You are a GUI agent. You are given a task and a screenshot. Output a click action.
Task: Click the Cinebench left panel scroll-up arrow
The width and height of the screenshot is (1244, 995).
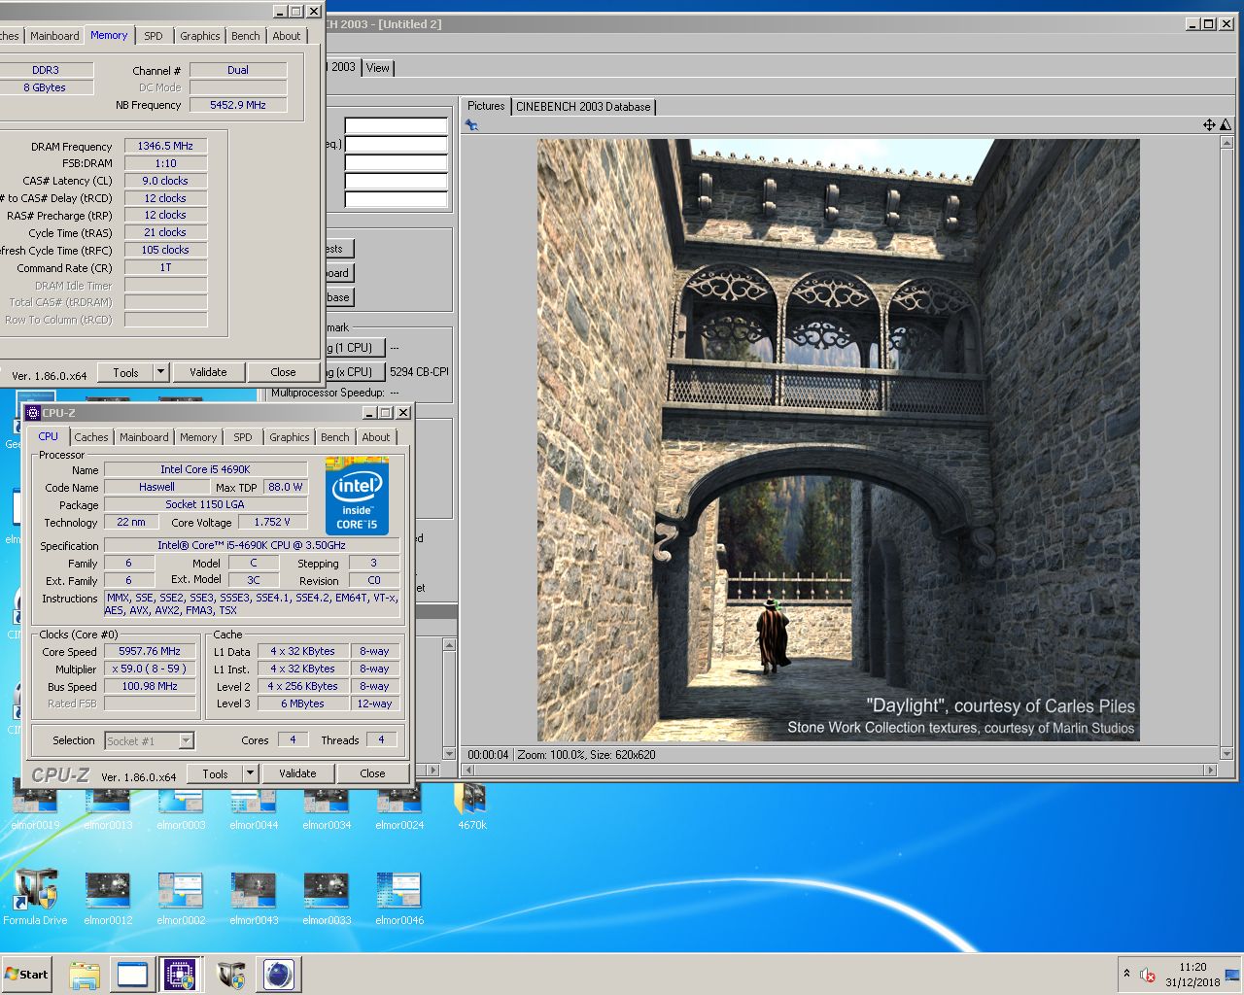[448, 645]
